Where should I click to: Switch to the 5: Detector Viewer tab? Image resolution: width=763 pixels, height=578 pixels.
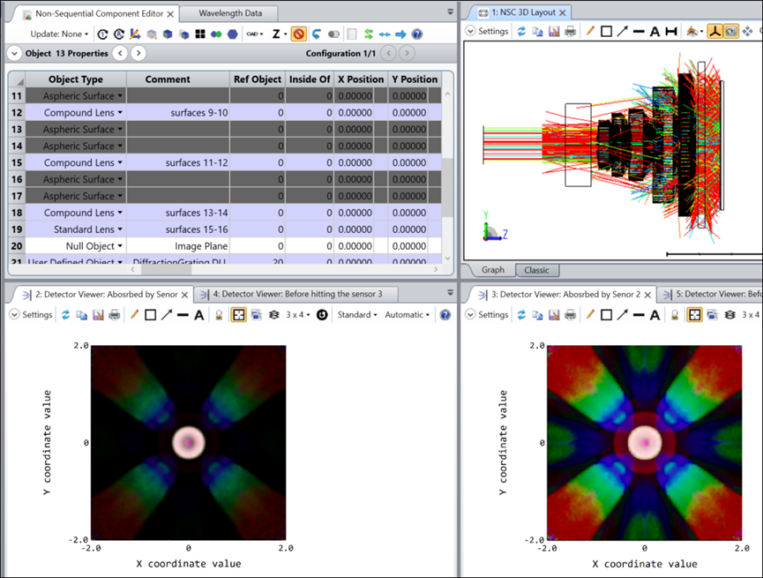711,294
